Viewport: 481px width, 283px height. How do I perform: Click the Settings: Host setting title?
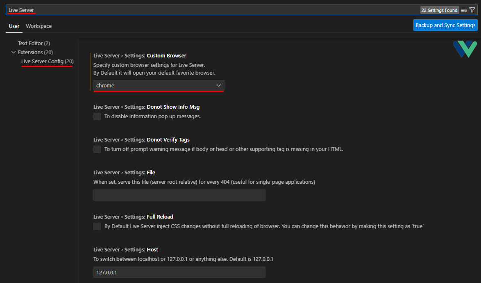click(x=126, y=249)
